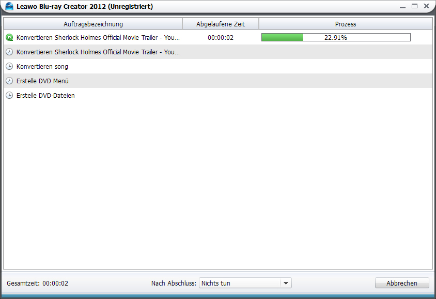Screen dimensions: 436x299
Task: Maximize the Leawo Blu-ray Creator window
Action: point(414,6)
